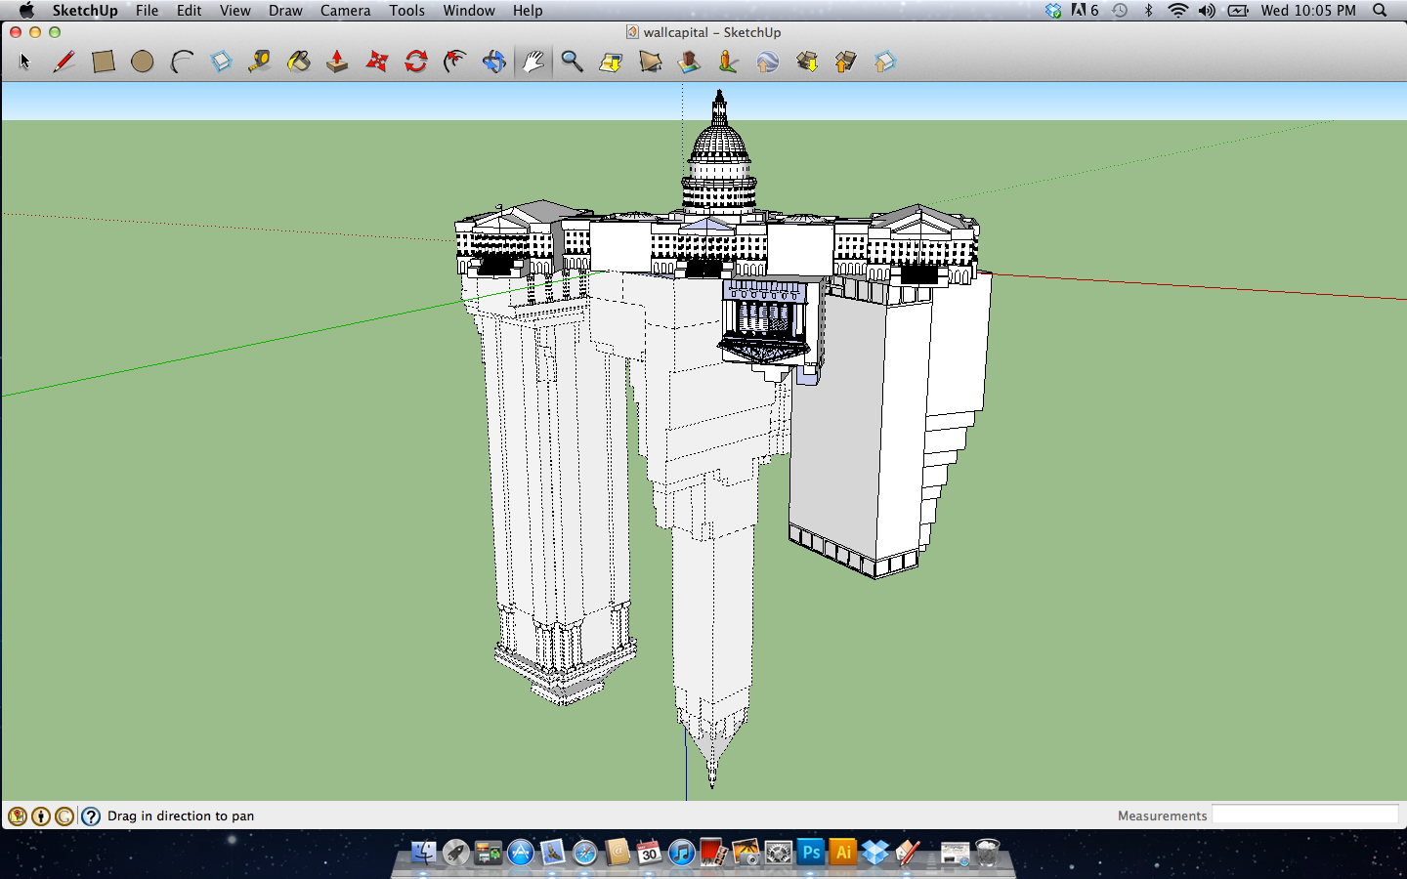Switch to the Rotate tool
The width and height of the screenshot is (1407, 879).
pyautogui.click(x=416, y=62)
